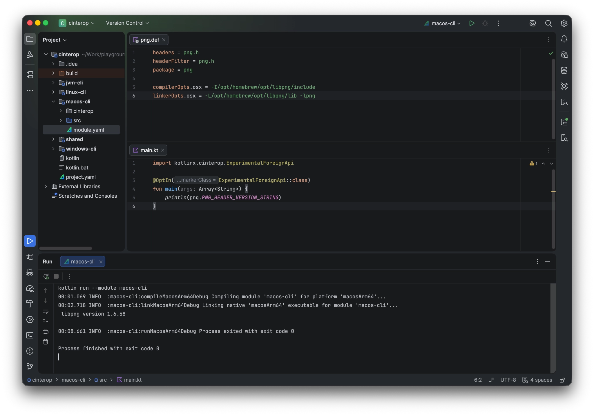Jump down the stack trace arrow in Run console
The width and height of the screenshot is (594, 415).
coord(46,301)
